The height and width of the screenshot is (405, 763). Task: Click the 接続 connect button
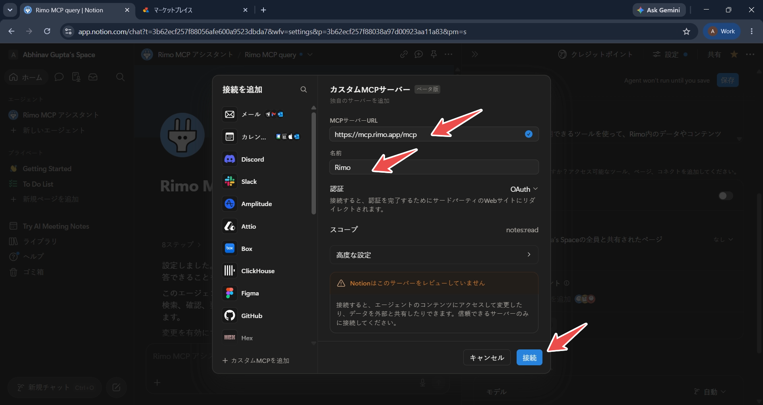coord(529,358)
